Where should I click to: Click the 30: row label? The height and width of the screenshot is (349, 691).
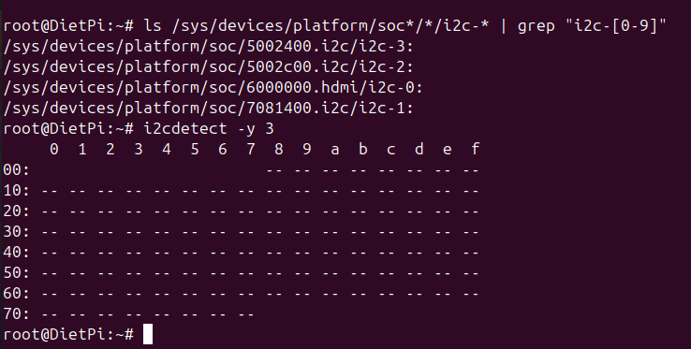pos(16,231)
